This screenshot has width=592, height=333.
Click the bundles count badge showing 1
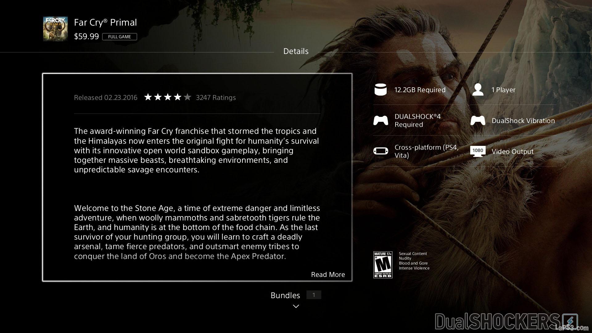coord(314,295)
